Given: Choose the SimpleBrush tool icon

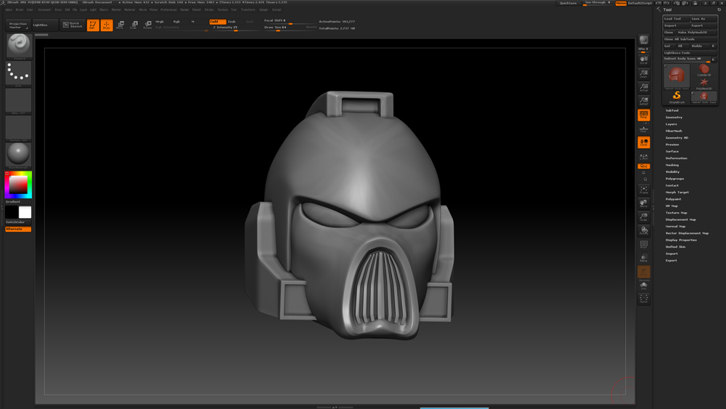Looking at the screenshot, I should (677, 97).
